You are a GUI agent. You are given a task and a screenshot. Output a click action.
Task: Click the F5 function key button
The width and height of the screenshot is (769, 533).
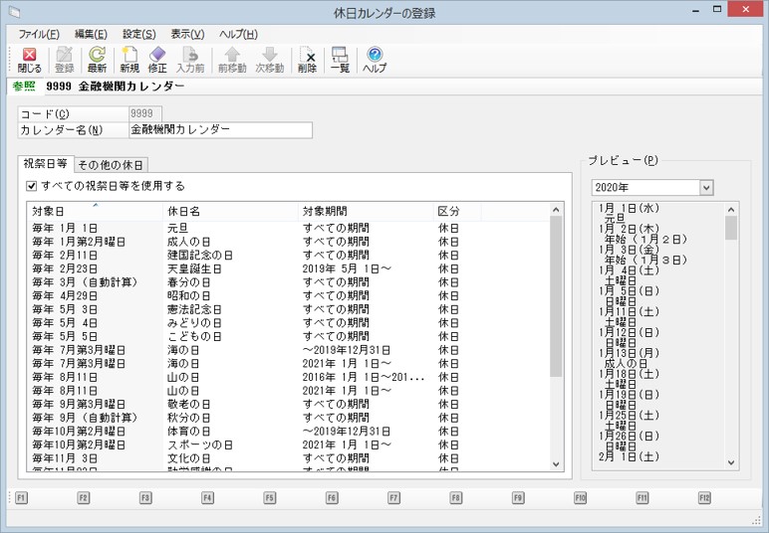click(269, 498)
